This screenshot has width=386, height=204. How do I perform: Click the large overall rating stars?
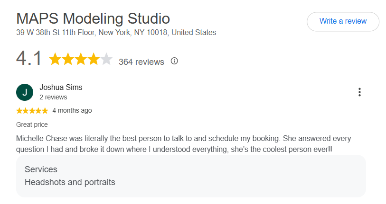pos(81,59)
